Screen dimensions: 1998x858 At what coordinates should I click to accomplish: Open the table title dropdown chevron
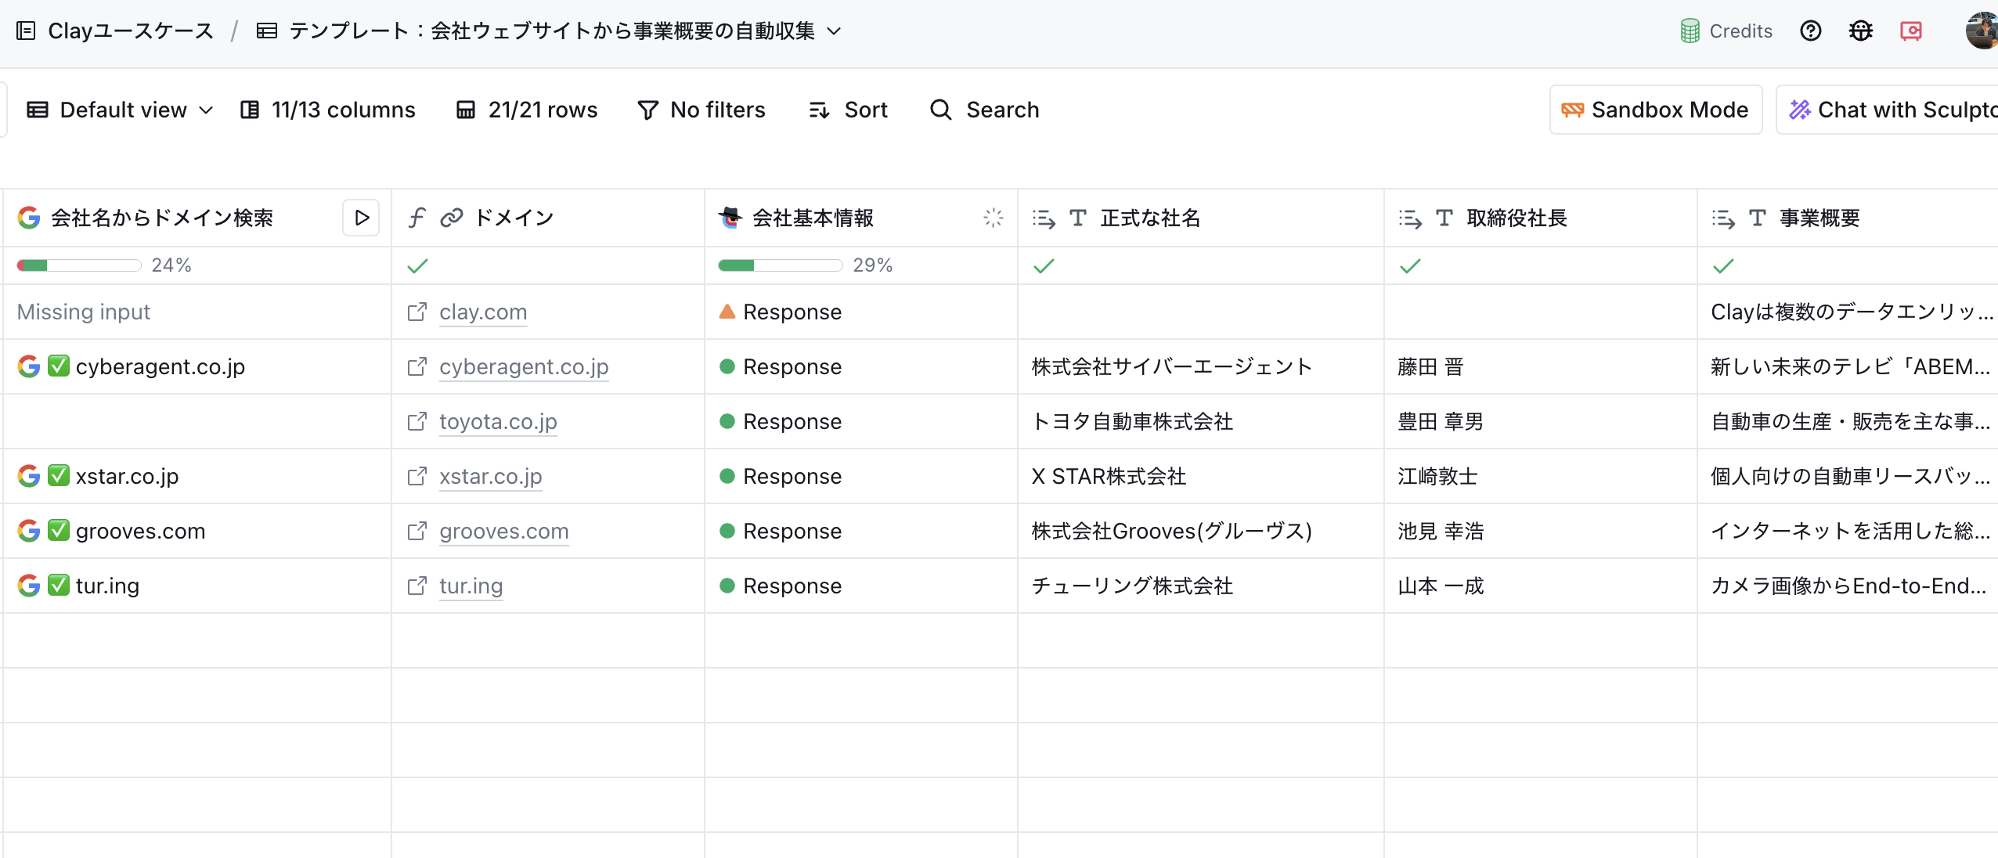point(835,31)
